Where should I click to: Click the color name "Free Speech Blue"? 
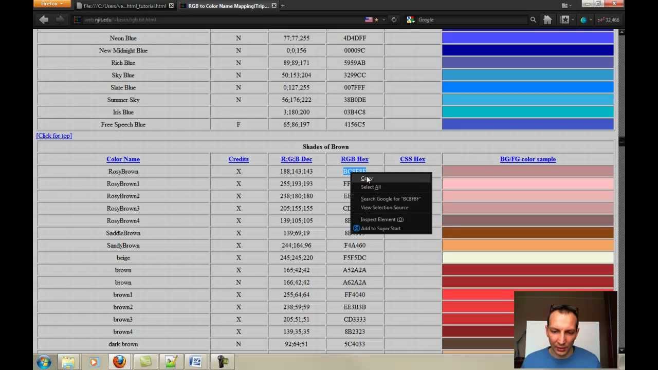pos(123,124)
